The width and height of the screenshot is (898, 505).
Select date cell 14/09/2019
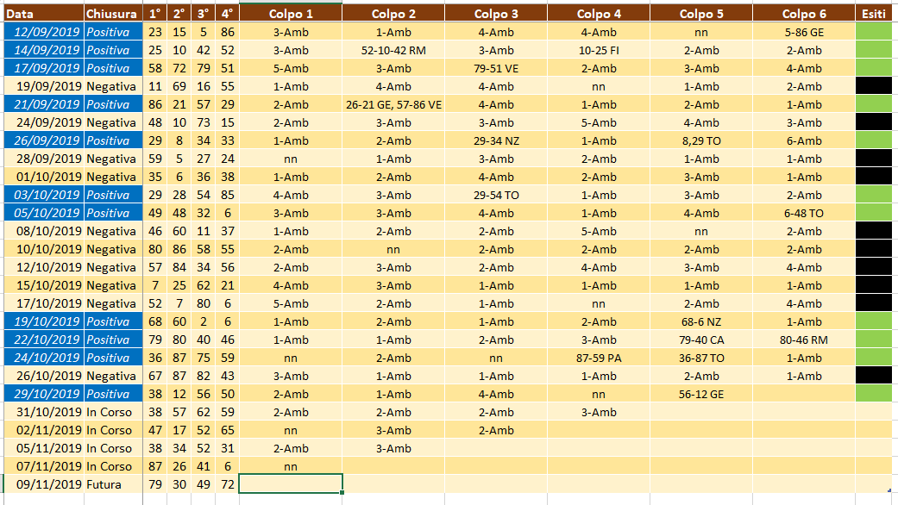[x=44, y=50]
